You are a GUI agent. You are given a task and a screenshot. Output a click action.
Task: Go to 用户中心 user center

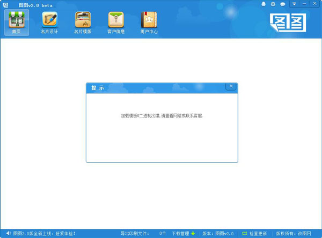(149, 23)
